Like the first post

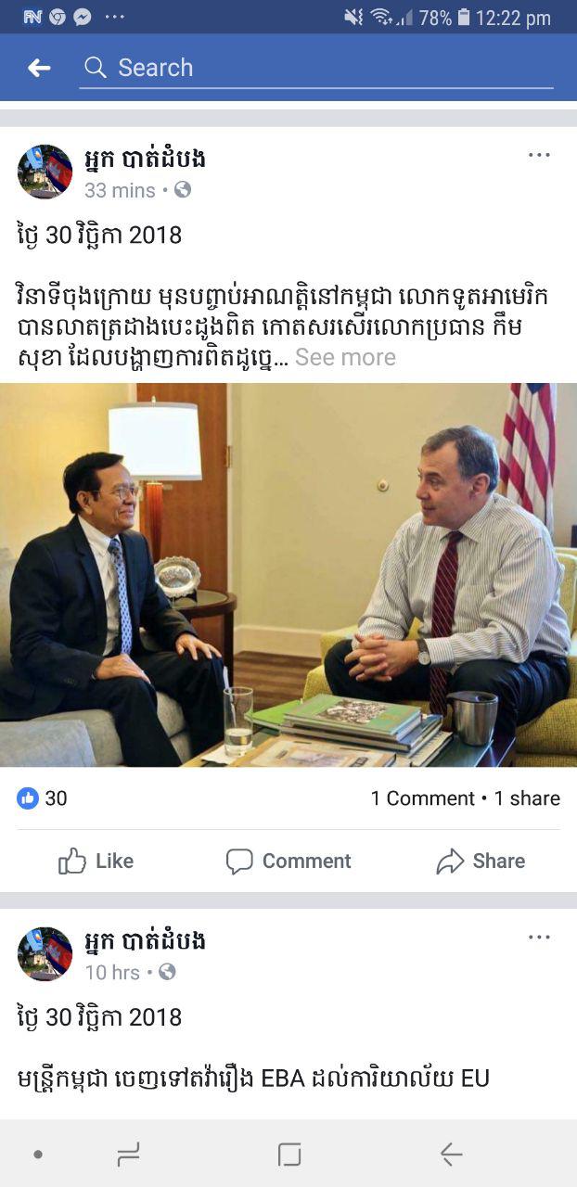point(96,862)
